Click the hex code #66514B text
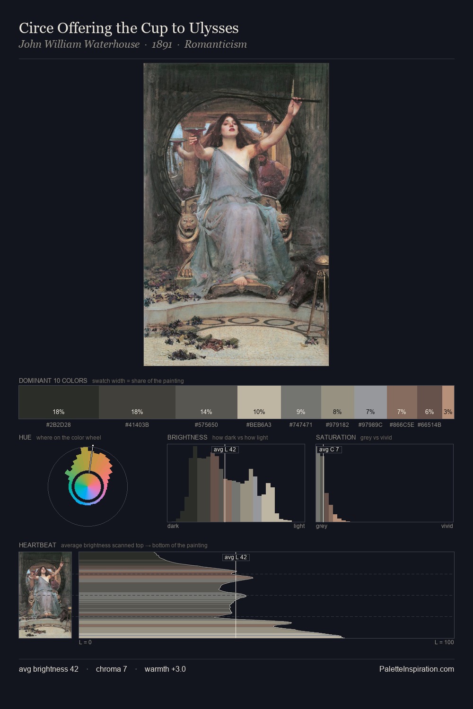This screenshot has height=709, width=473. (429, 425)
